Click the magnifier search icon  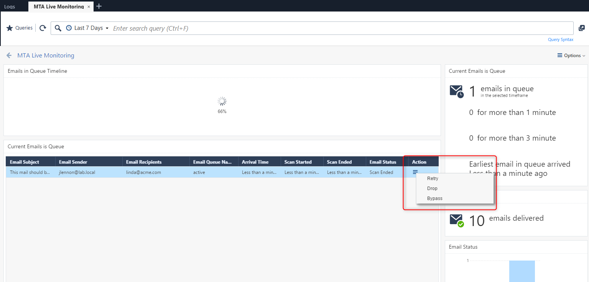(58, 28)
